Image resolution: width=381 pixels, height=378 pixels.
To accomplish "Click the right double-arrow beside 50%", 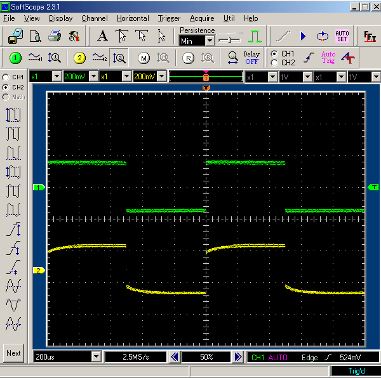I will (x=237, y=357).
